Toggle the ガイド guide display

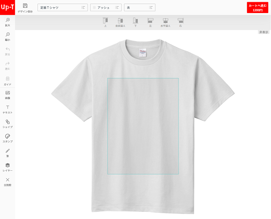[x=7, y=81]
